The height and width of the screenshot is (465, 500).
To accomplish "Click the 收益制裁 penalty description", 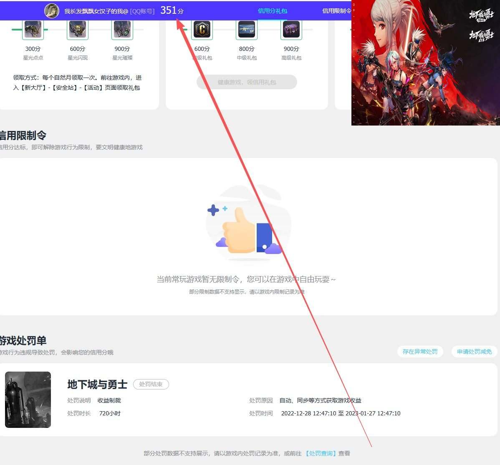I will (x=109, y=400).
